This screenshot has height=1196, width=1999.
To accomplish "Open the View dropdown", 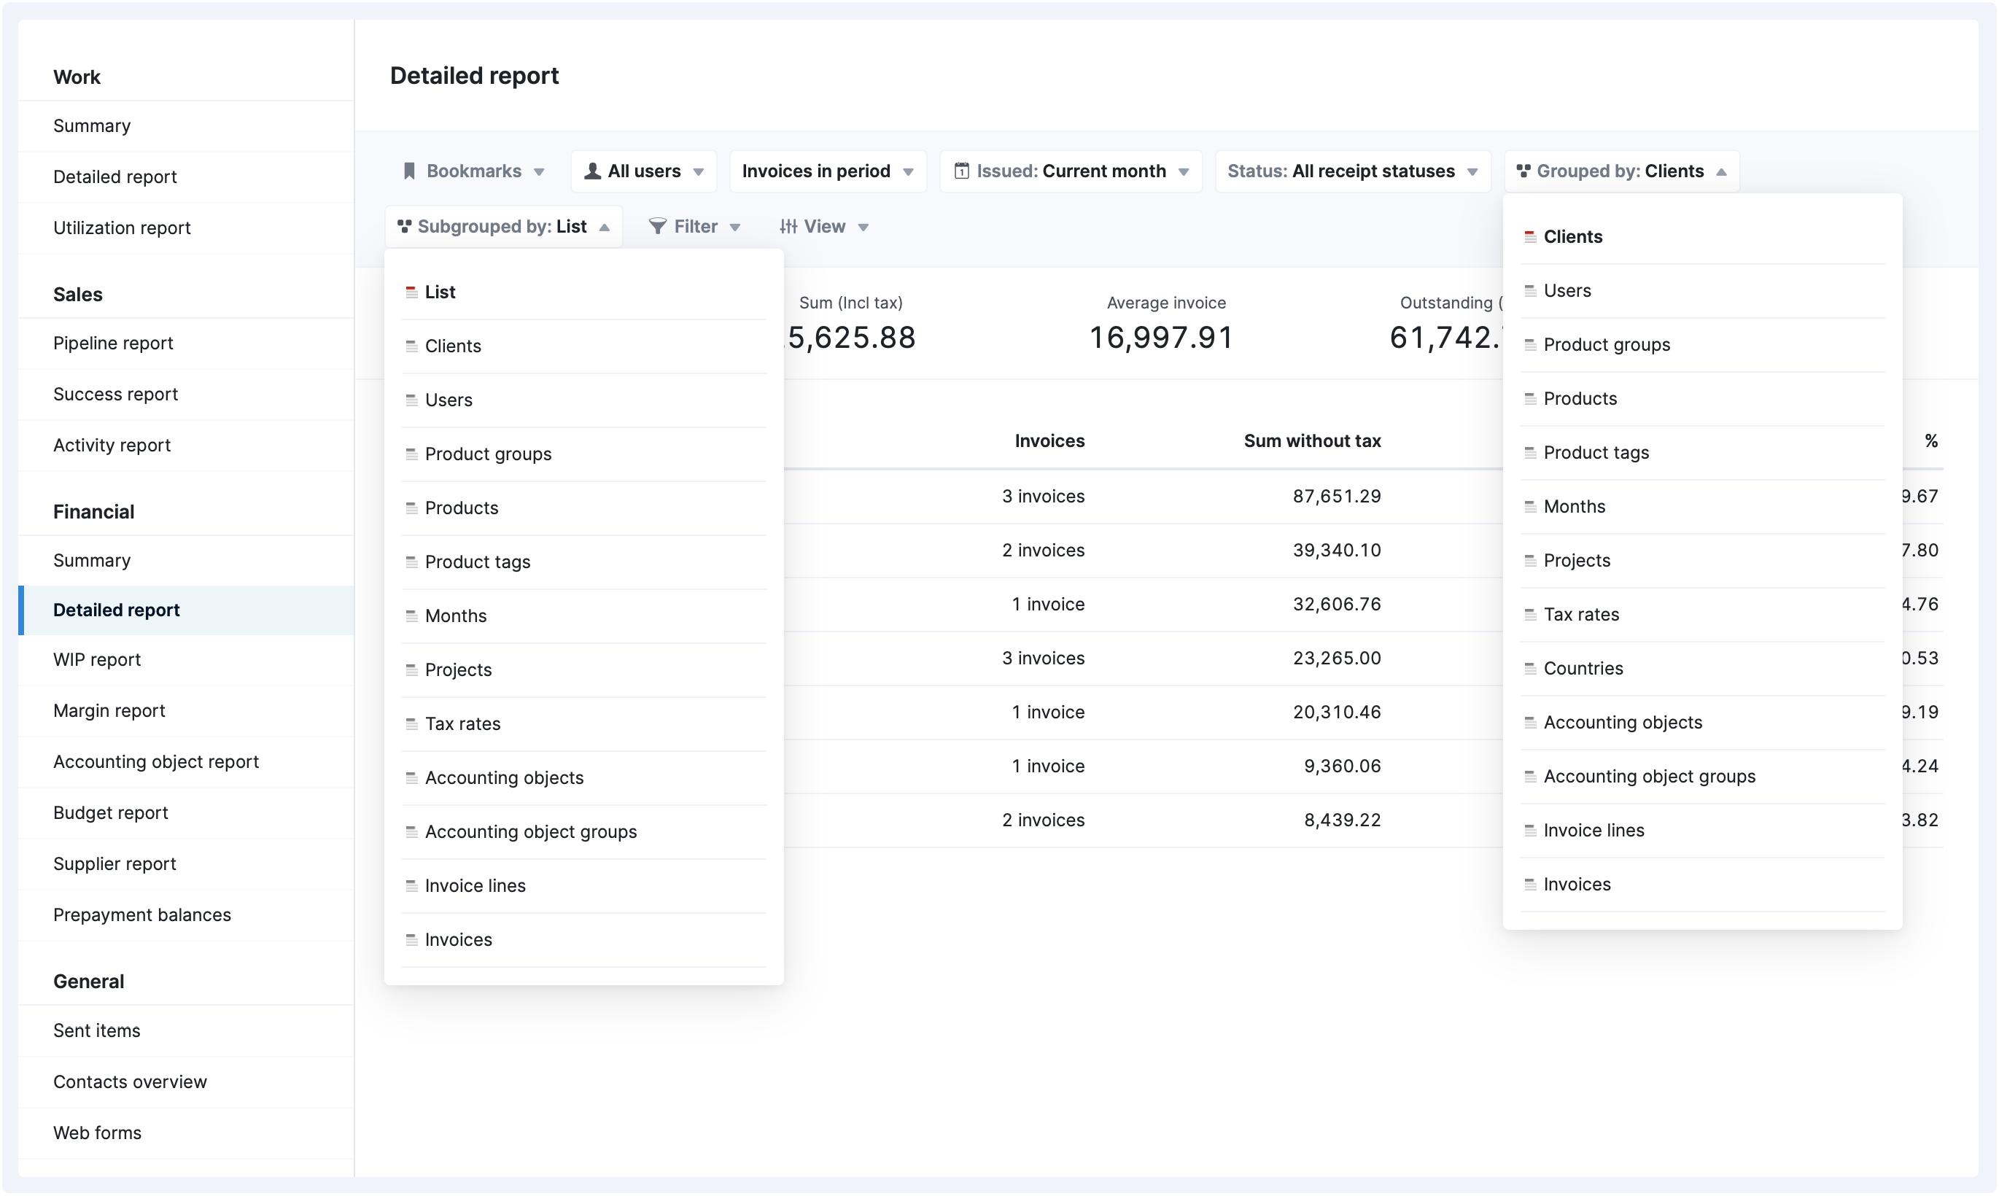I will point(824,227).
